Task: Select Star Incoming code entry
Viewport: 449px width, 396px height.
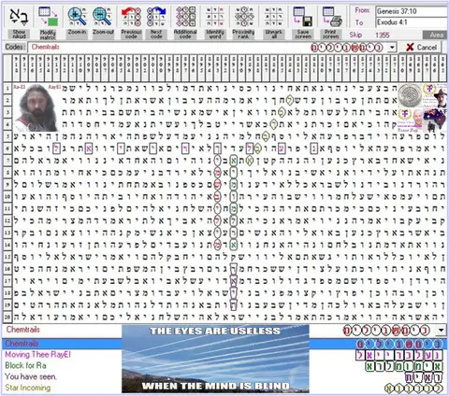Action: pos(28,388)
